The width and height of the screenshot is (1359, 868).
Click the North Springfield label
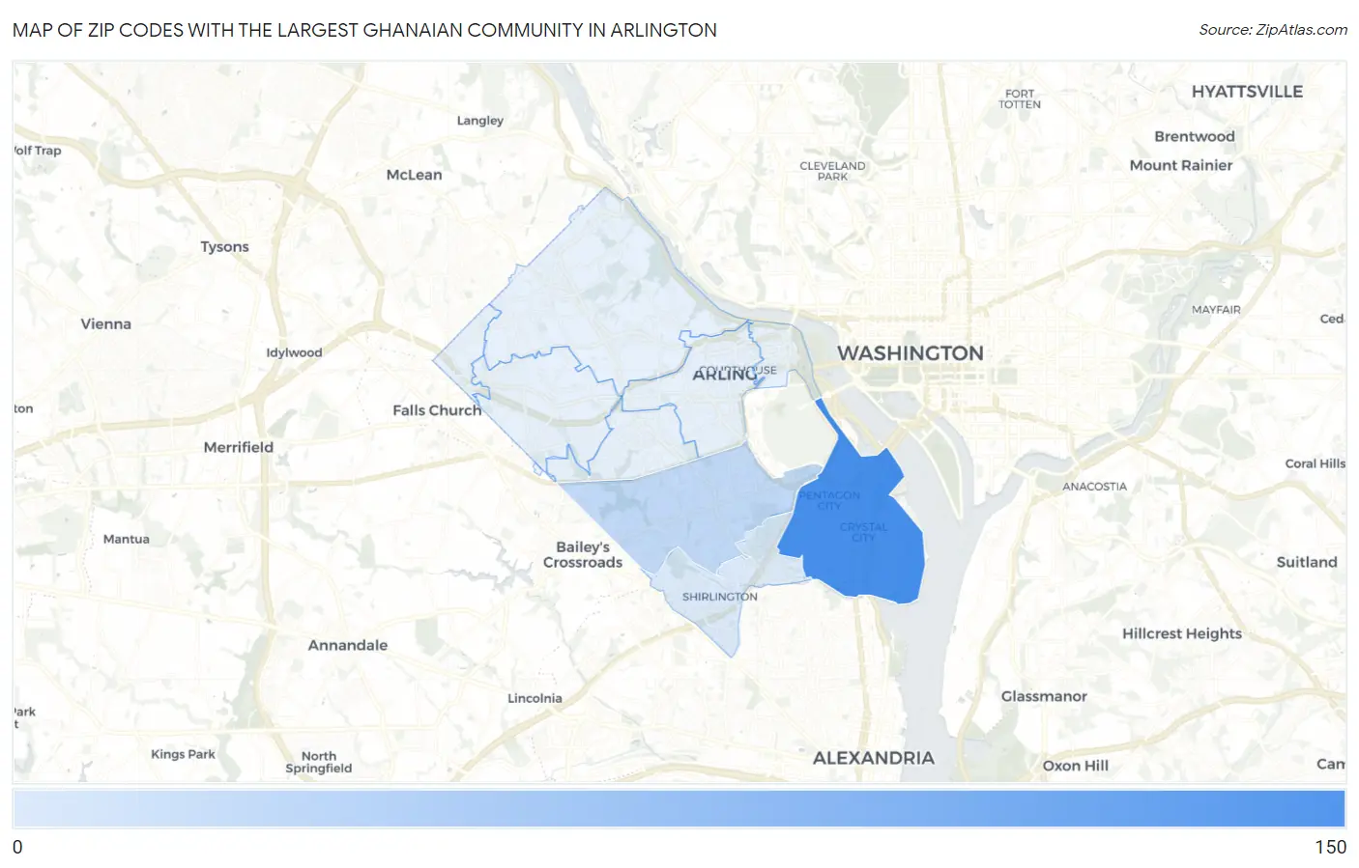[319, 762]
